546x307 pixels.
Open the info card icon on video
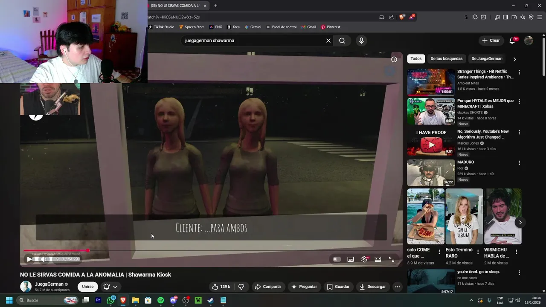click(394, 59)
